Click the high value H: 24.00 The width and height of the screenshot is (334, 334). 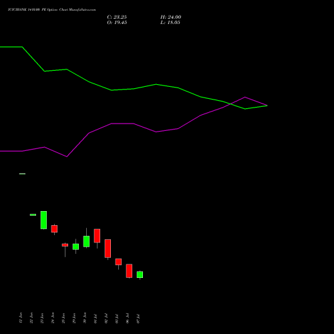pyautogui.click(x=171, y=17)
